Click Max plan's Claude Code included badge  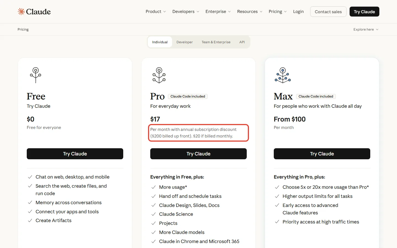316,96
